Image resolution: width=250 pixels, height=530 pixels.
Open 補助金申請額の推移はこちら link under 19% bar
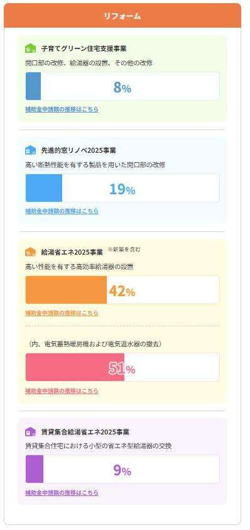62,211
